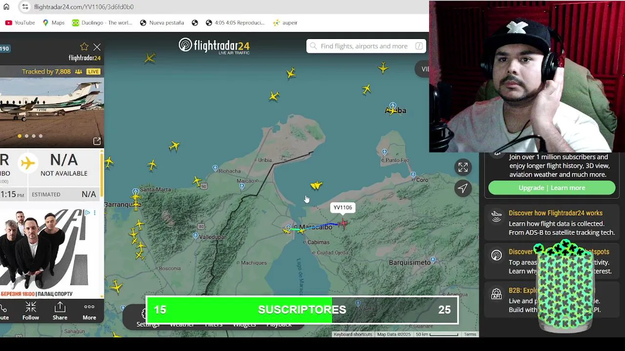This screenshot has width=625, height=351.
Task: Open site information icon beside the URL
Action: [x=25, y=7]
